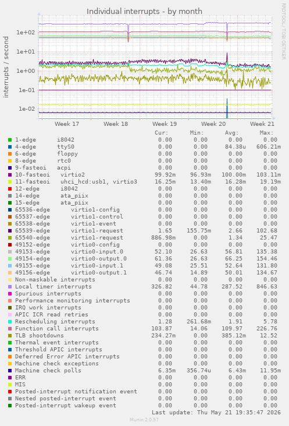The width and height of the screenshot is (289, 426).
Task: Click the Machine check polls legend swatch
Action: 10,371
